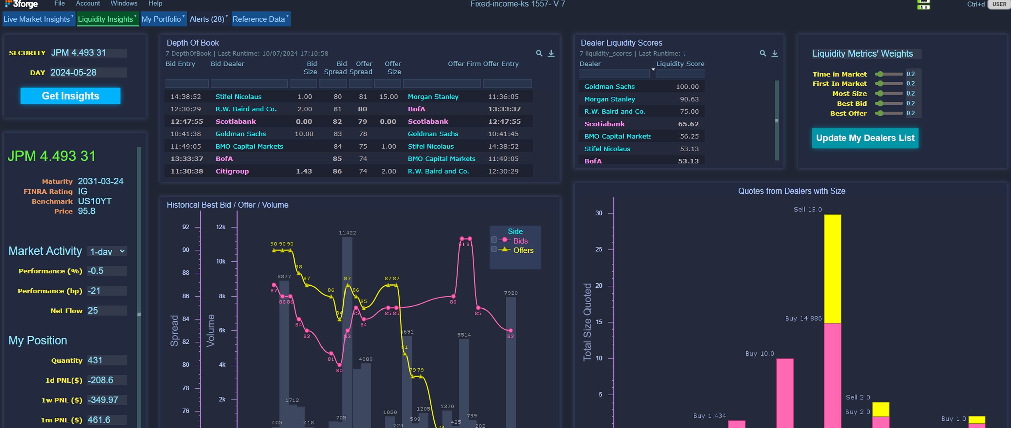This screenshot has height=428, width=1011.
Task: Click Update My Dealers List button
Action: click(865, 138)
